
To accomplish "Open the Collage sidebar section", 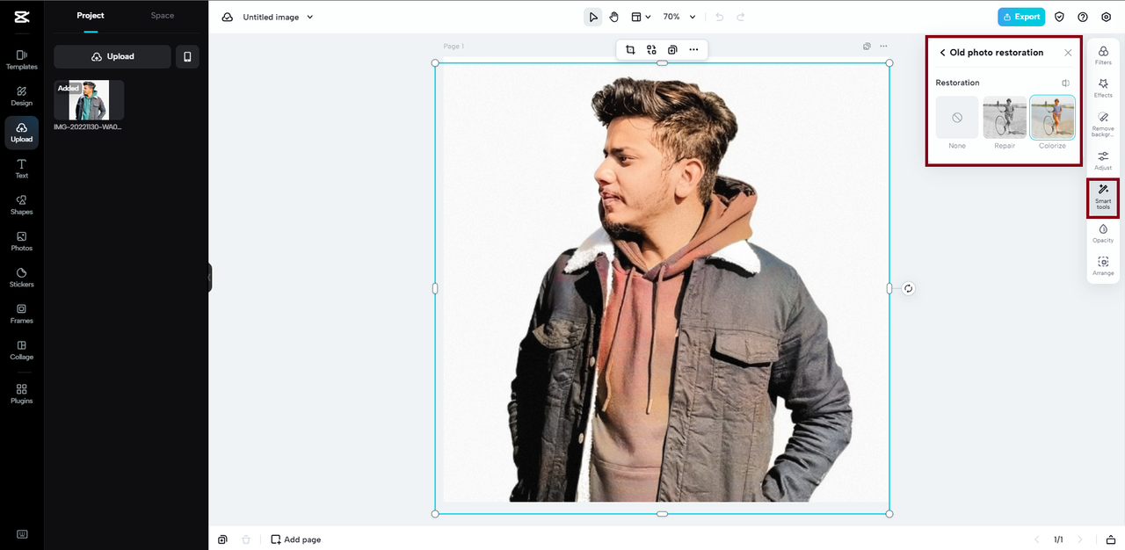I will [22, 350].
